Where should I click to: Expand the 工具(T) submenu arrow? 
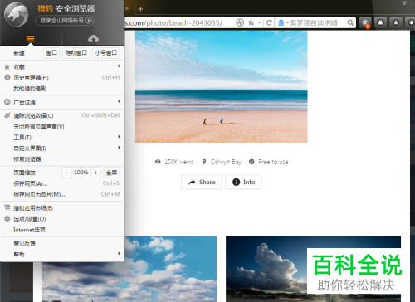point(119,137)
